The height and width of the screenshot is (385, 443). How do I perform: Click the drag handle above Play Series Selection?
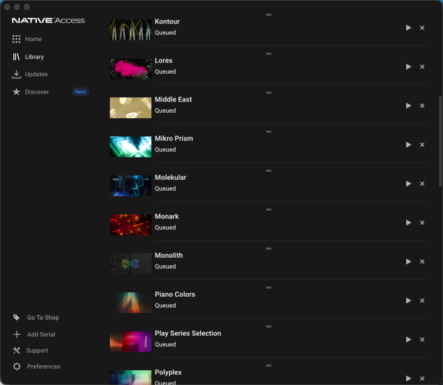point(268,327)
